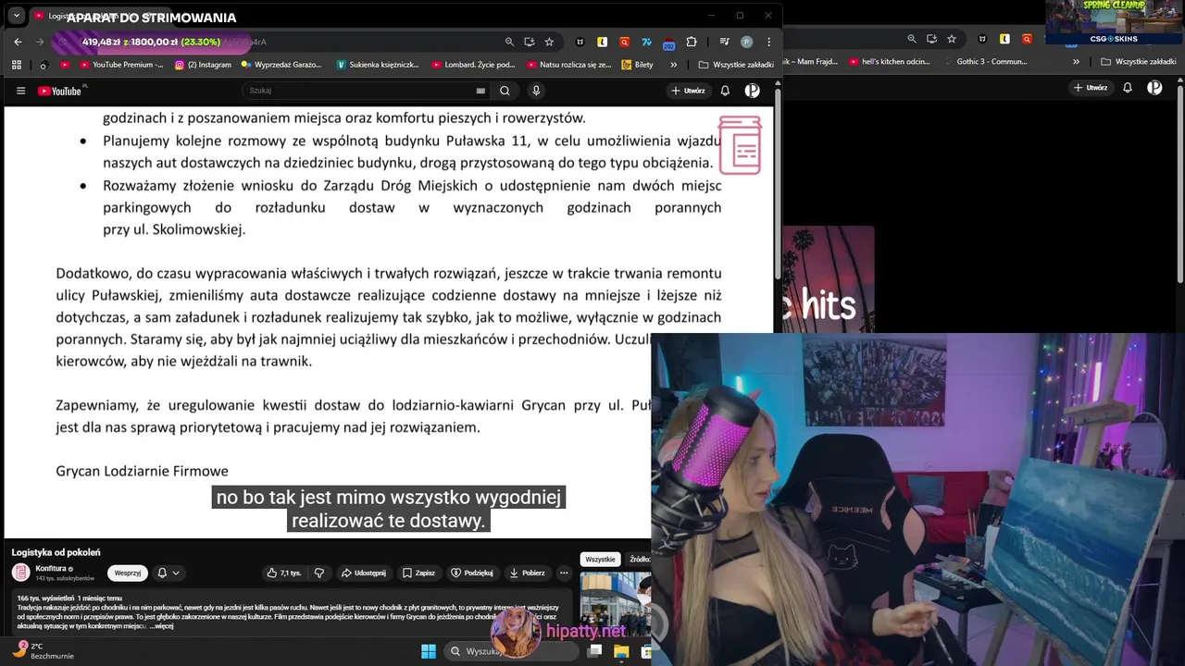The width and height of the screenshot is (1185, 666).
Task: Dislike the video with thumbs down
Action: [x=319, y=573]
